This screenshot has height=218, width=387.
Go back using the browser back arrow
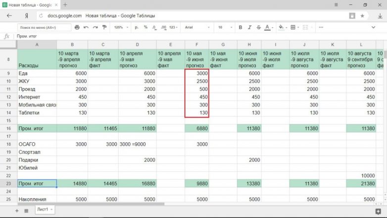(9, 15)
